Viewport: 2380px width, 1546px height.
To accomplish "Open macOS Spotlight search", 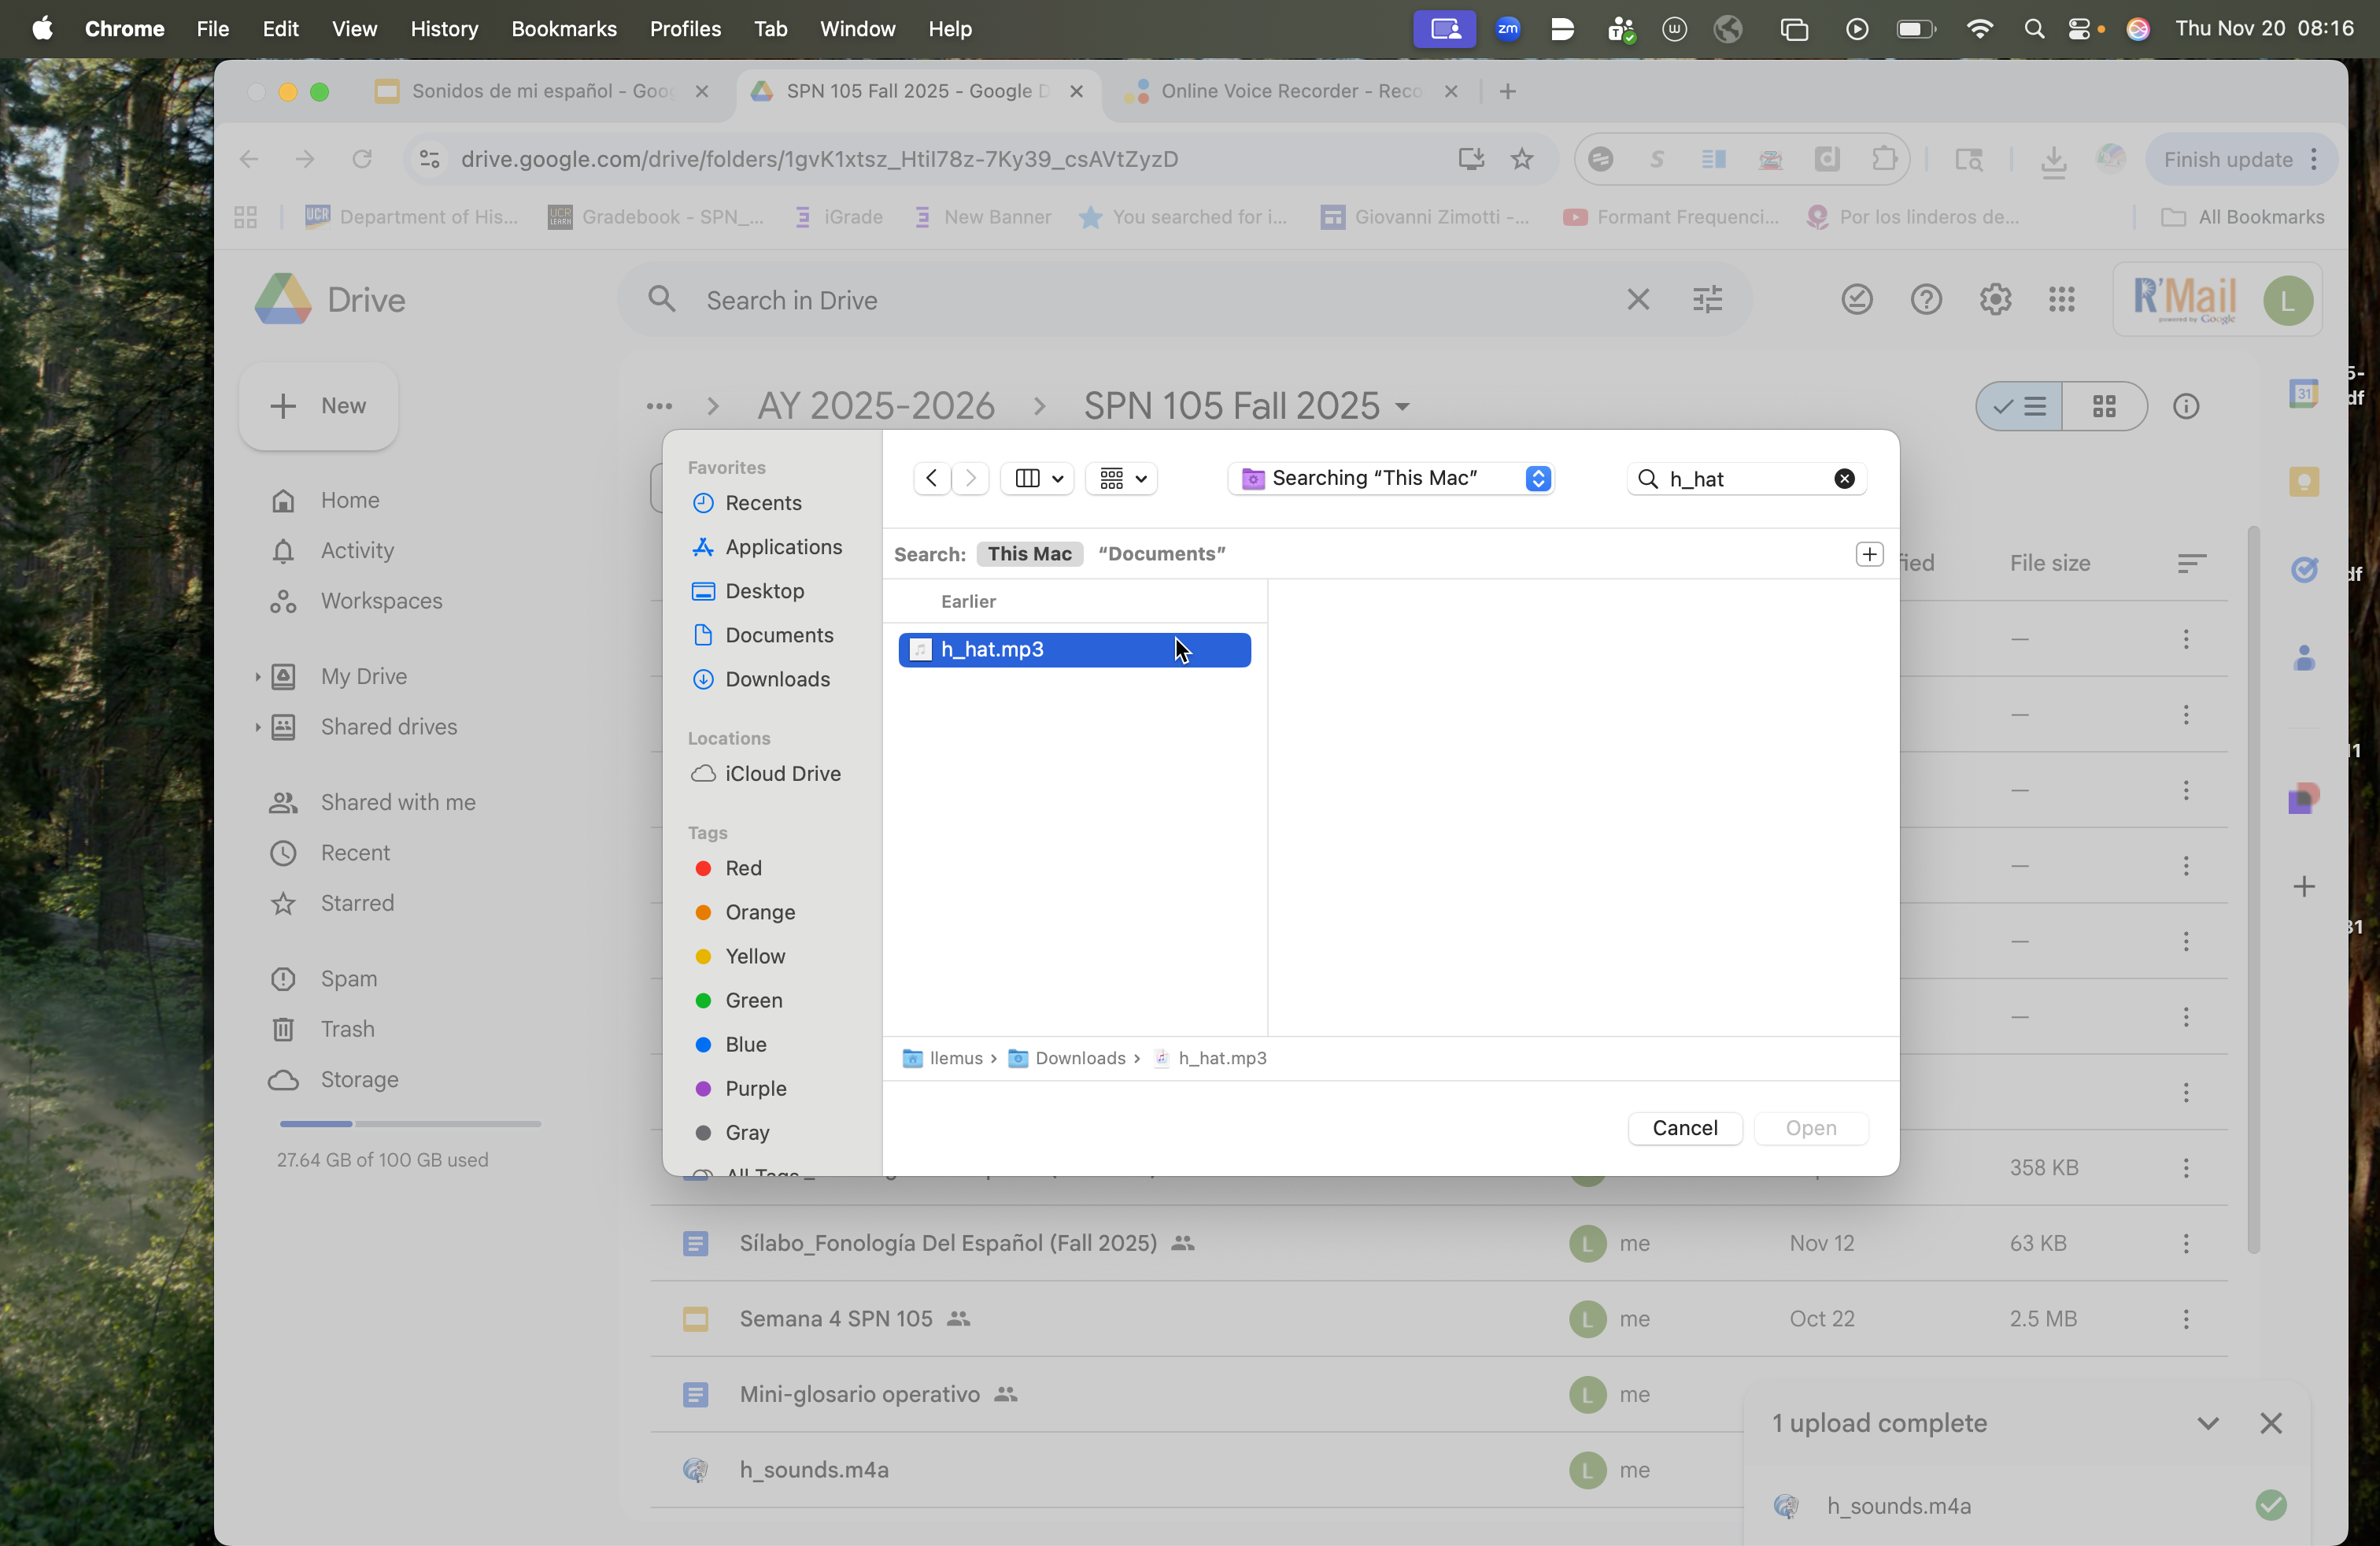I will [x=2033, y=29].
